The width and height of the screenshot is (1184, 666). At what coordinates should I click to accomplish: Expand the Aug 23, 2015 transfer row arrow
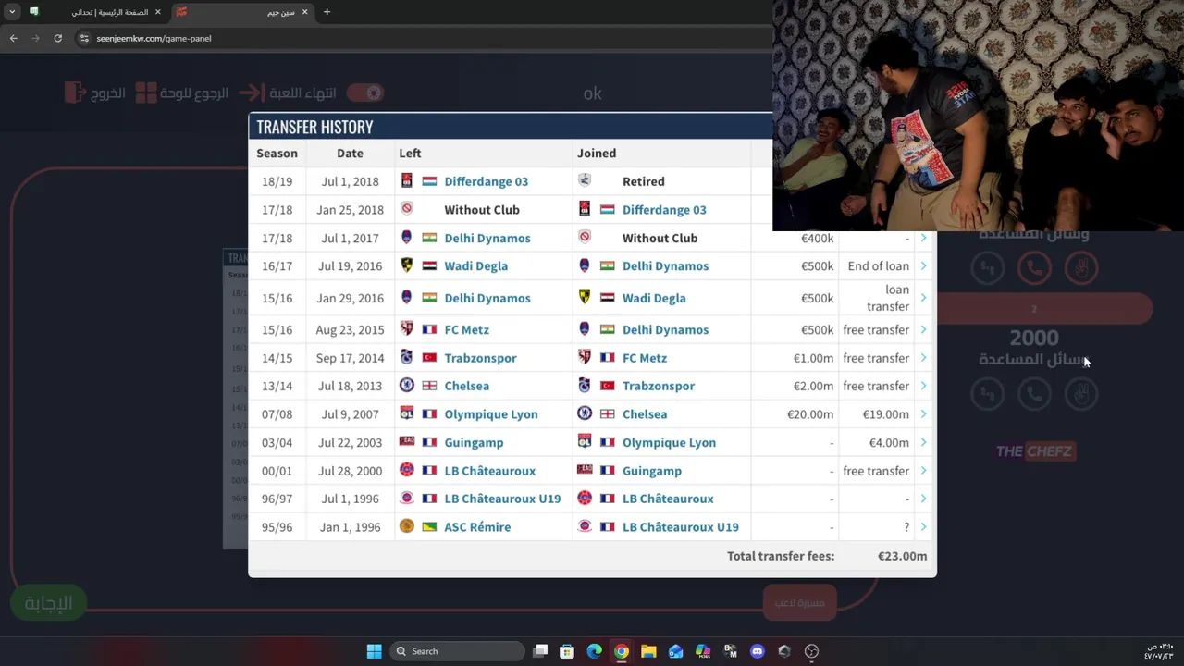click(x=923, y=329)
